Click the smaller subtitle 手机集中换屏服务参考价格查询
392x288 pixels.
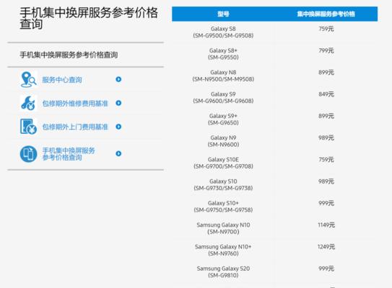coord(69,55)
